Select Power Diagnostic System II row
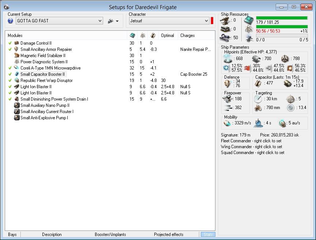 tap(110, 62)
